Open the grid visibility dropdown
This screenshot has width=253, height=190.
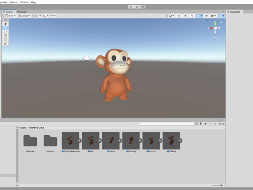pyautogui.click(x=38, y=16)
